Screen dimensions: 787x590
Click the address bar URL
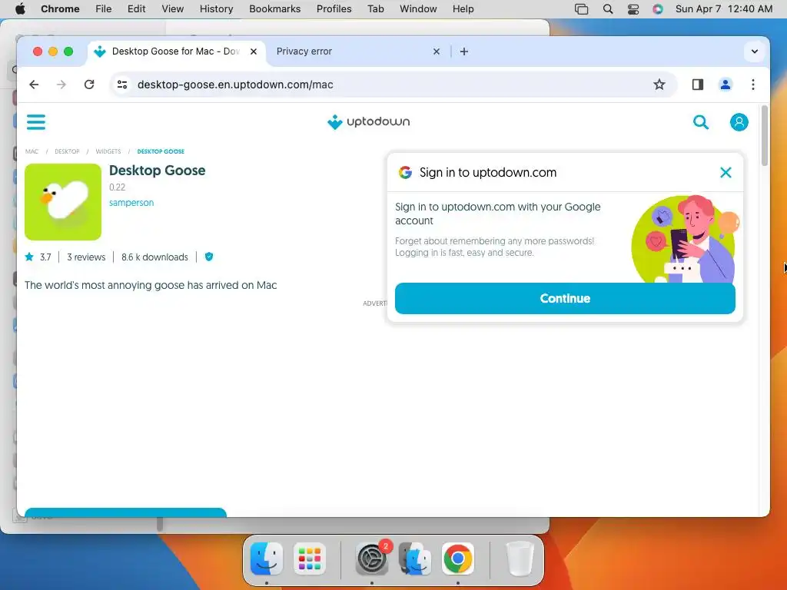coord(235,85)
